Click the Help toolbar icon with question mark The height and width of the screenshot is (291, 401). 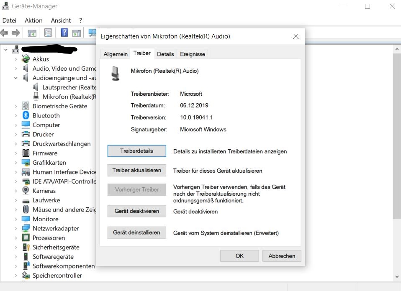point(64,33)
